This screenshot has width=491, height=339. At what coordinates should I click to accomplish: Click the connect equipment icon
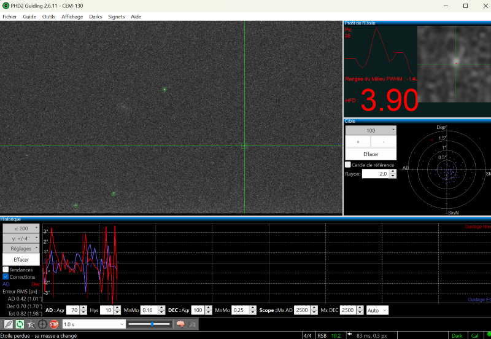pos(8,324)
